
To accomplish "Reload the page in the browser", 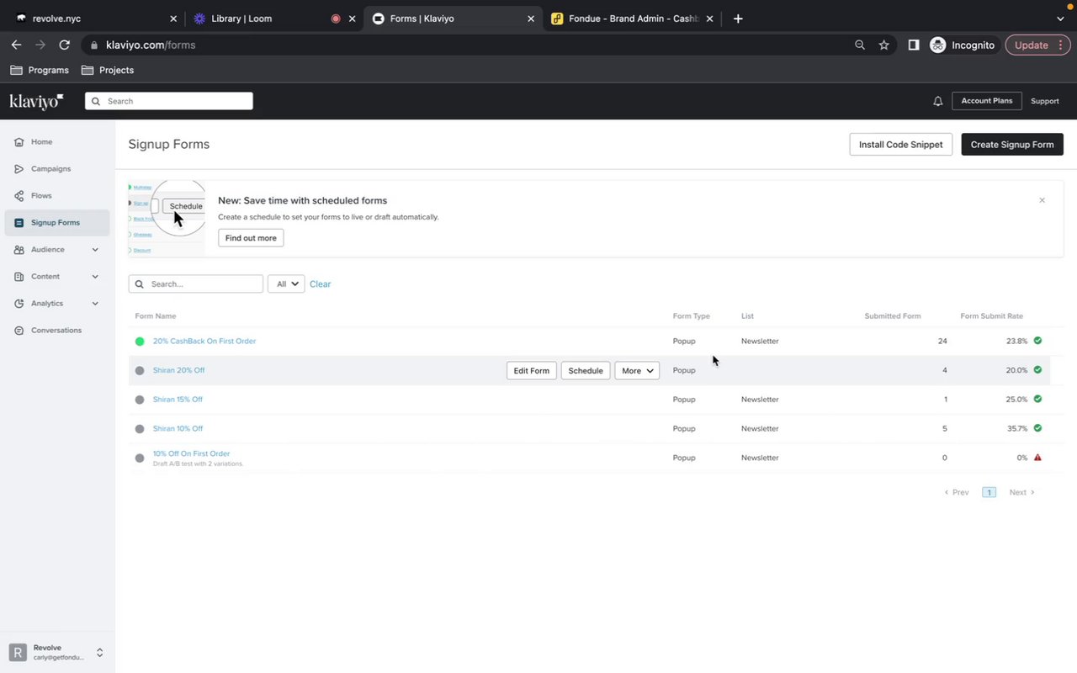I will [64, 45].
